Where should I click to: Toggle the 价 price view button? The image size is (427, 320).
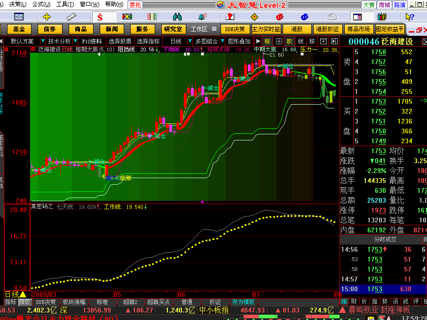(x=364, y=302)
